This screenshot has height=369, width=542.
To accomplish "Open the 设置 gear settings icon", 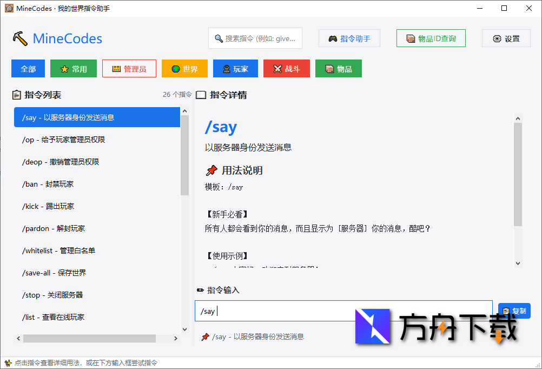I will (498, 38).
